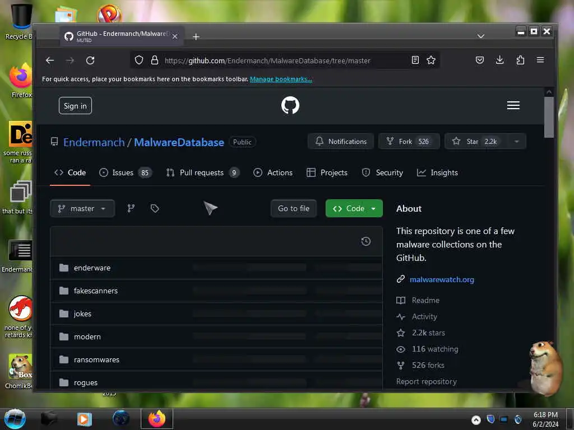574x430 pixels.
Task: Go back with the browser back arrow
Action: pos(50,60)
